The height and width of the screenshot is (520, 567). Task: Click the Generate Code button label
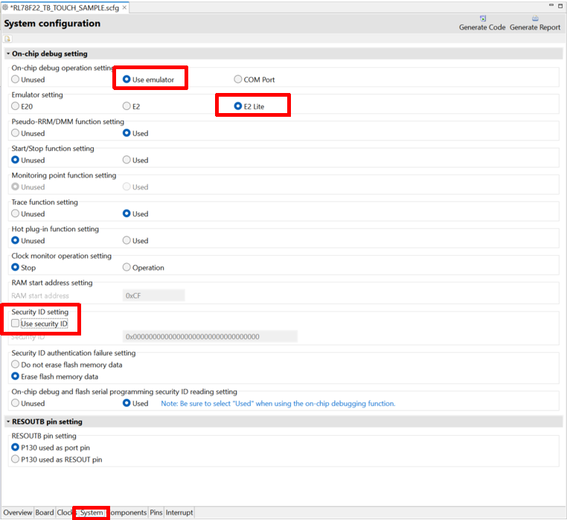tap(482, 28)
